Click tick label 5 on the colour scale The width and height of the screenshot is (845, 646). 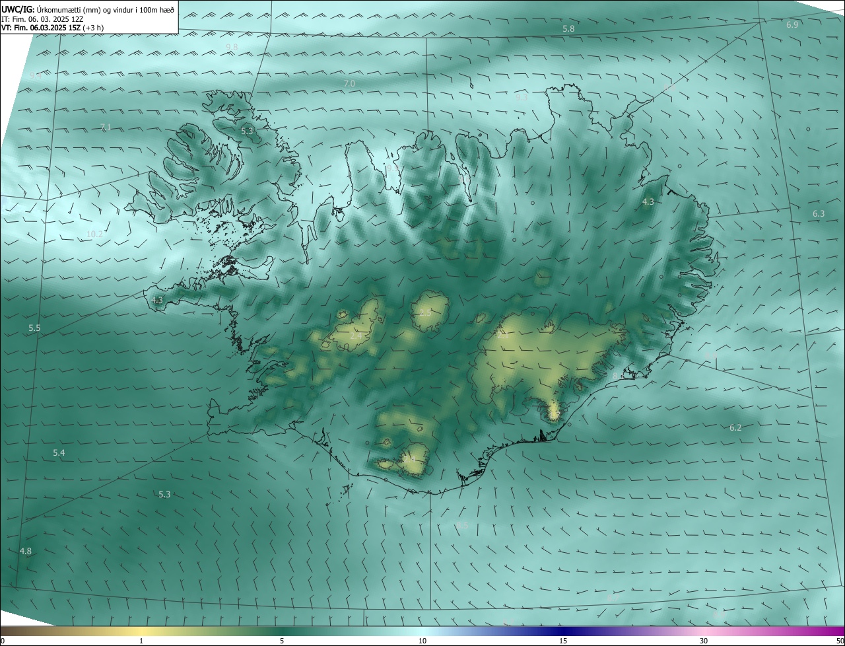pyautogui.click(x=282, y=641)
